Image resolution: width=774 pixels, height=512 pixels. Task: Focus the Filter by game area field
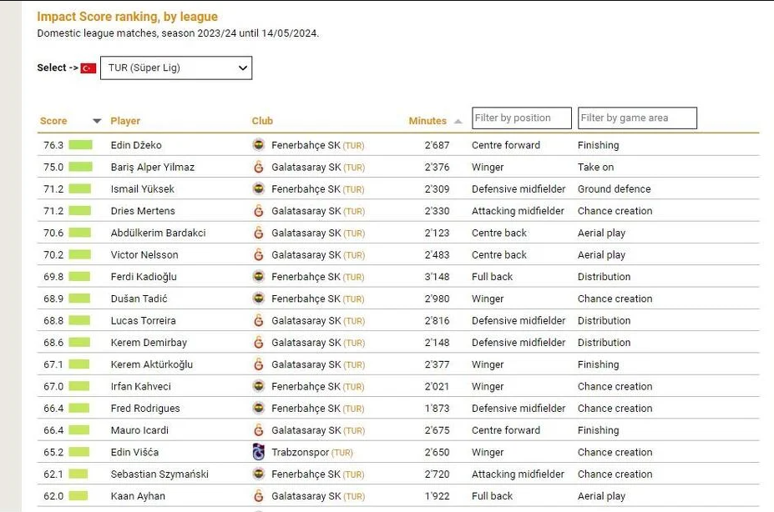[x=638, y=118]
